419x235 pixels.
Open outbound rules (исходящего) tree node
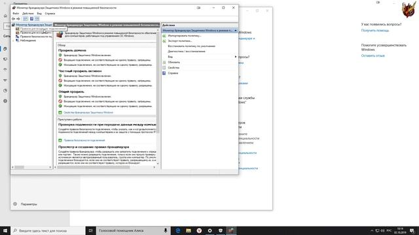pyautogui.click(x=33, y=33)
